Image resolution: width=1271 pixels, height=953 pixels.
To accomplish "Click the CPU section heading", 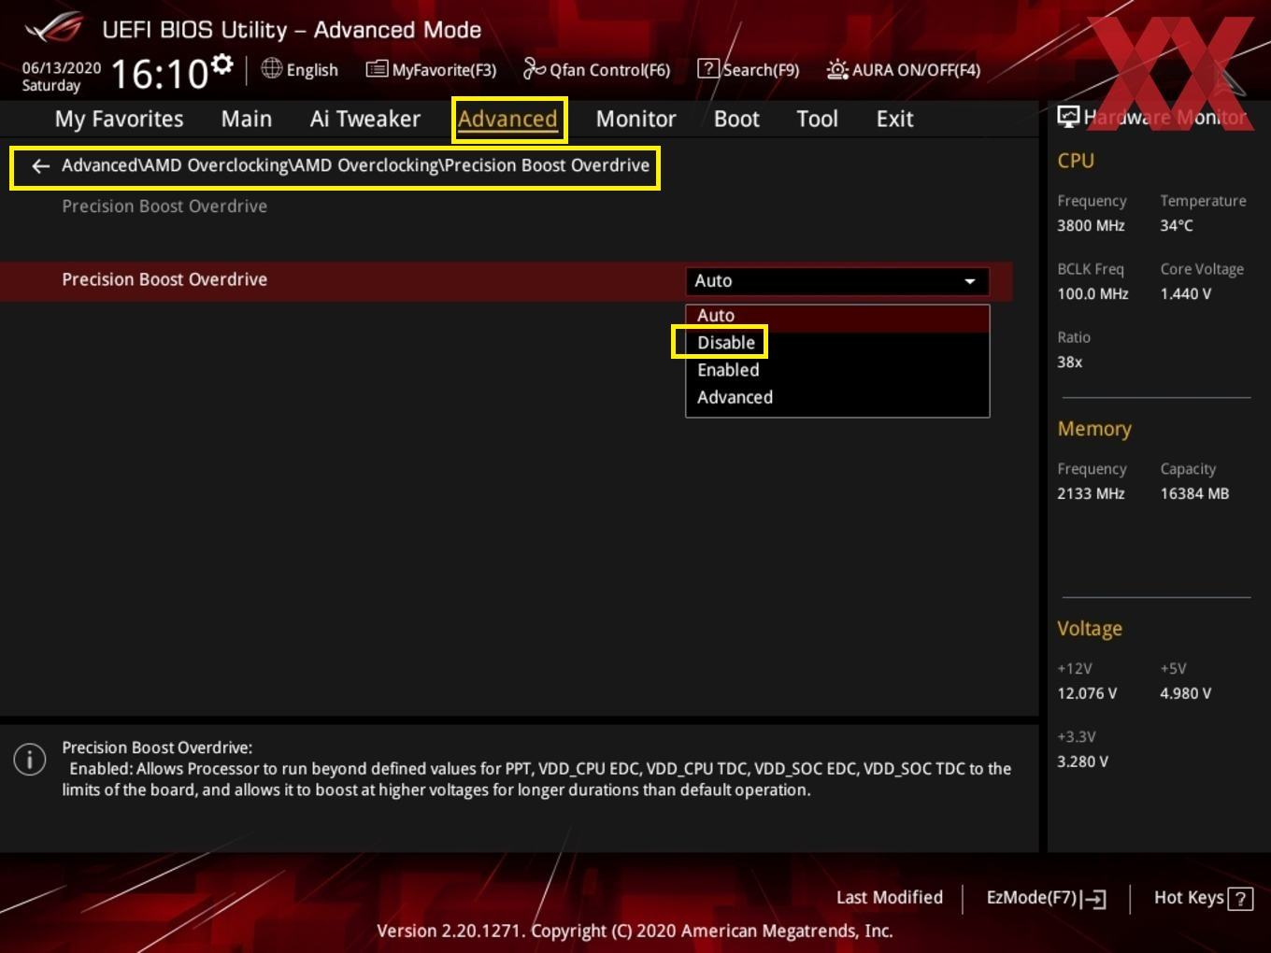I will 1076,161.
